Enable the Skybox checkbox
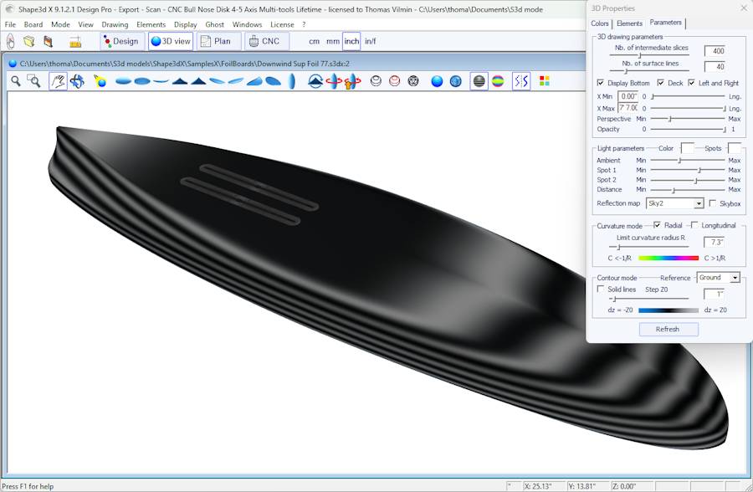The height and width of the screenshot is (492, 753). (x=712, y=203)
